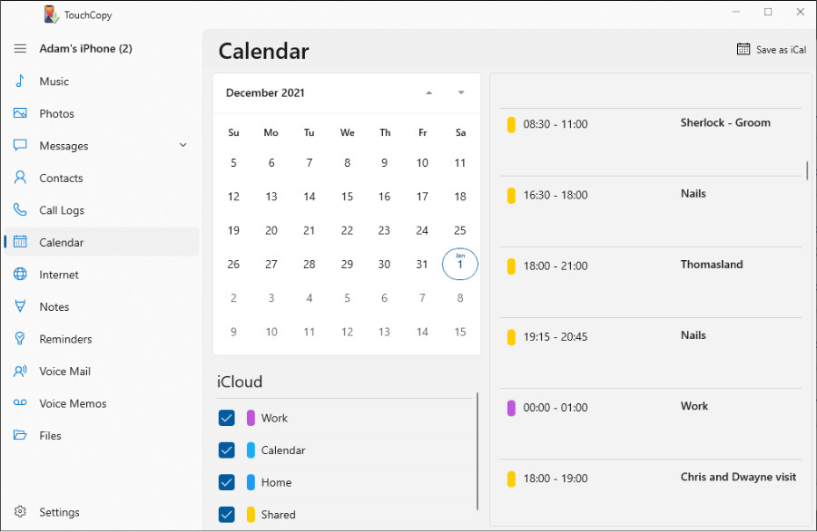Screen dimensions: 817x532
Task: Switch to the Notes section
Action: (x=54, y=307)
